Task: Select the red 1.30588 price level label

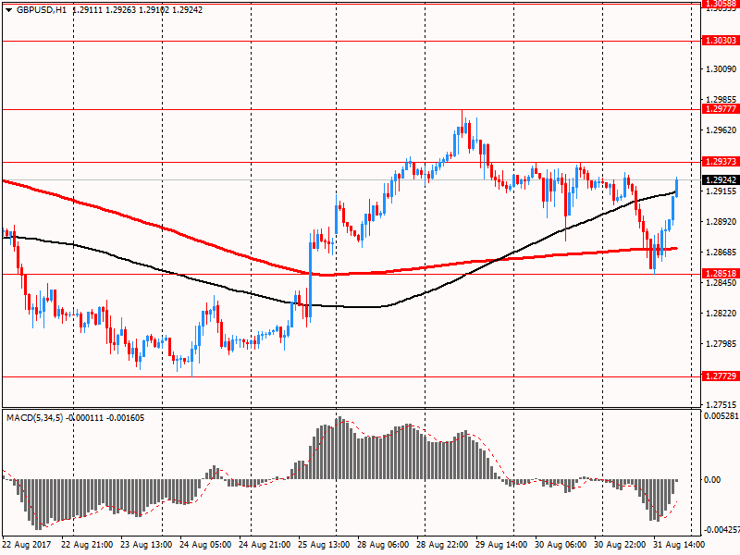Action: point(721,4)
